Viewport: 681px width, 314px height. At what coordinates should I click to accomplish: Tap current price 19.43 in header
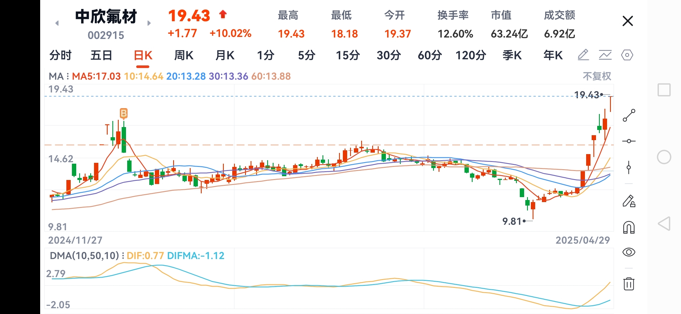(x=189, y=16)
